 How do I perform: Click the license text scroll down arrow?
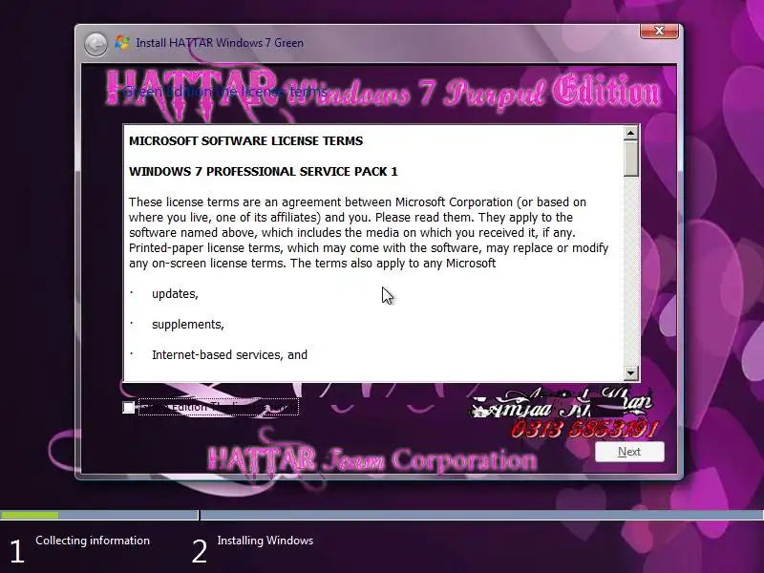630,373
